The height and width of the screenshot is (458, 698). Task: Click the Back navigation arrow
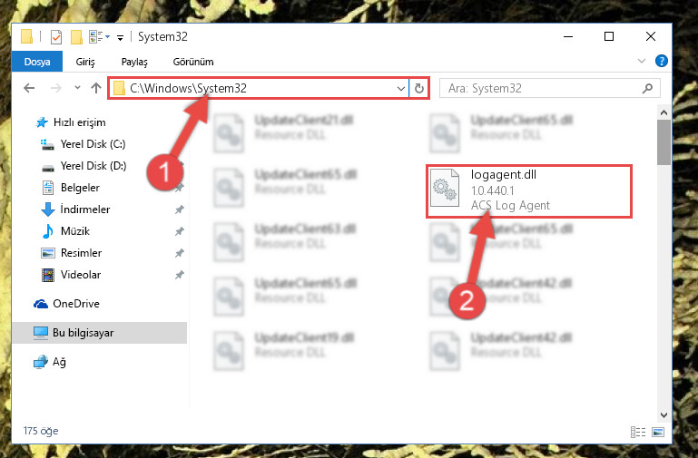(x=29, y=88)
